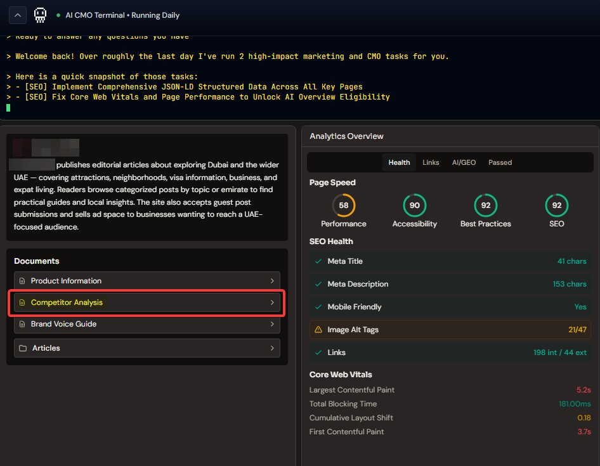Open the Product Information document
The width and height of the screenshot is (600, 466).
[147, 281]
